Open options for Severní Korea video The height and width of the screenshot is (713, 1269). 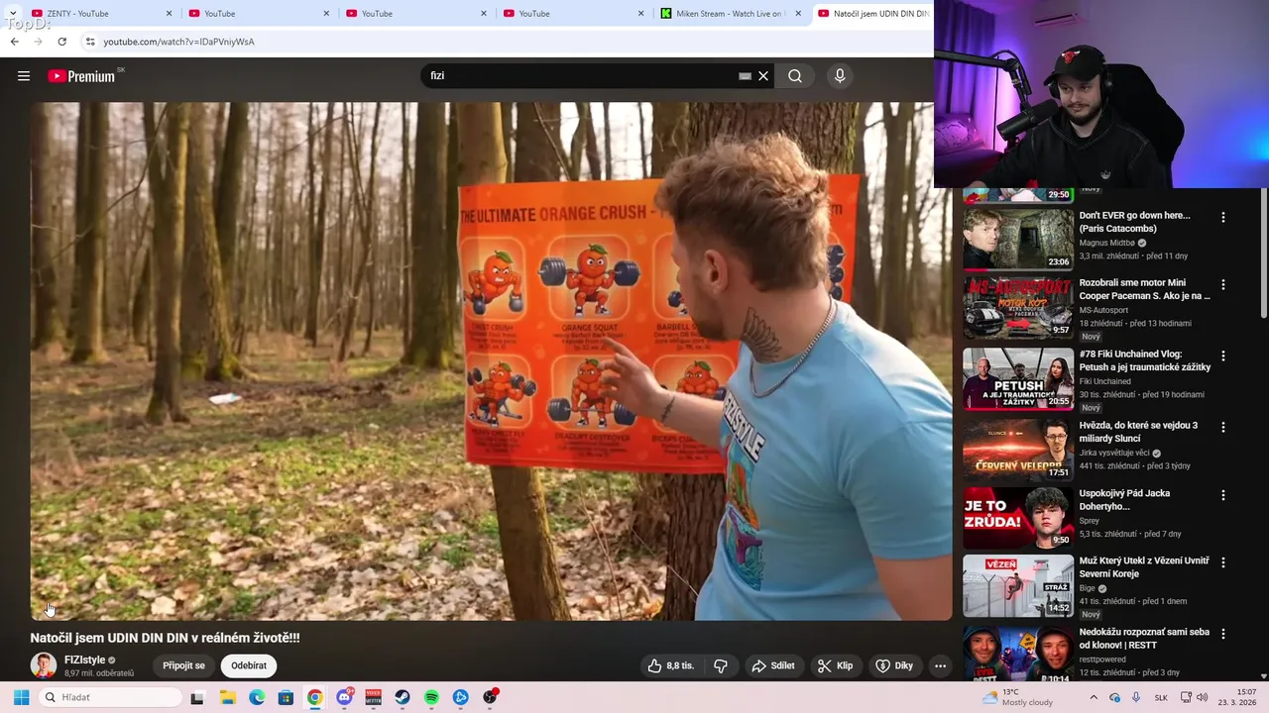coord(1222,561)
